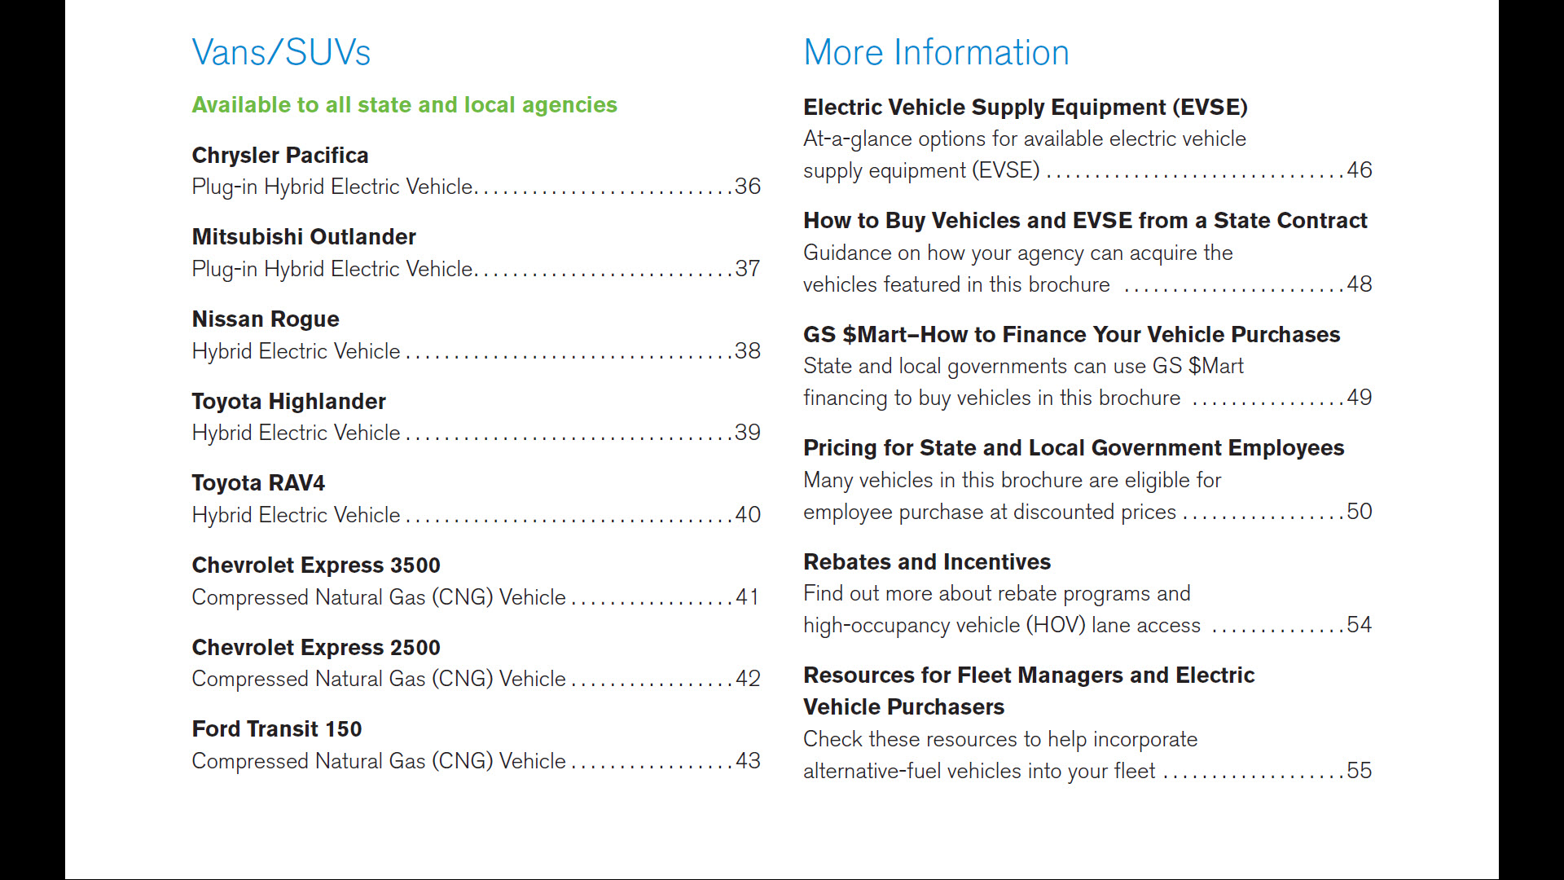Open the Nissan Rogue entry
Image resolution: width=1564 pixels, height=880 pixels.
point(266,319)
